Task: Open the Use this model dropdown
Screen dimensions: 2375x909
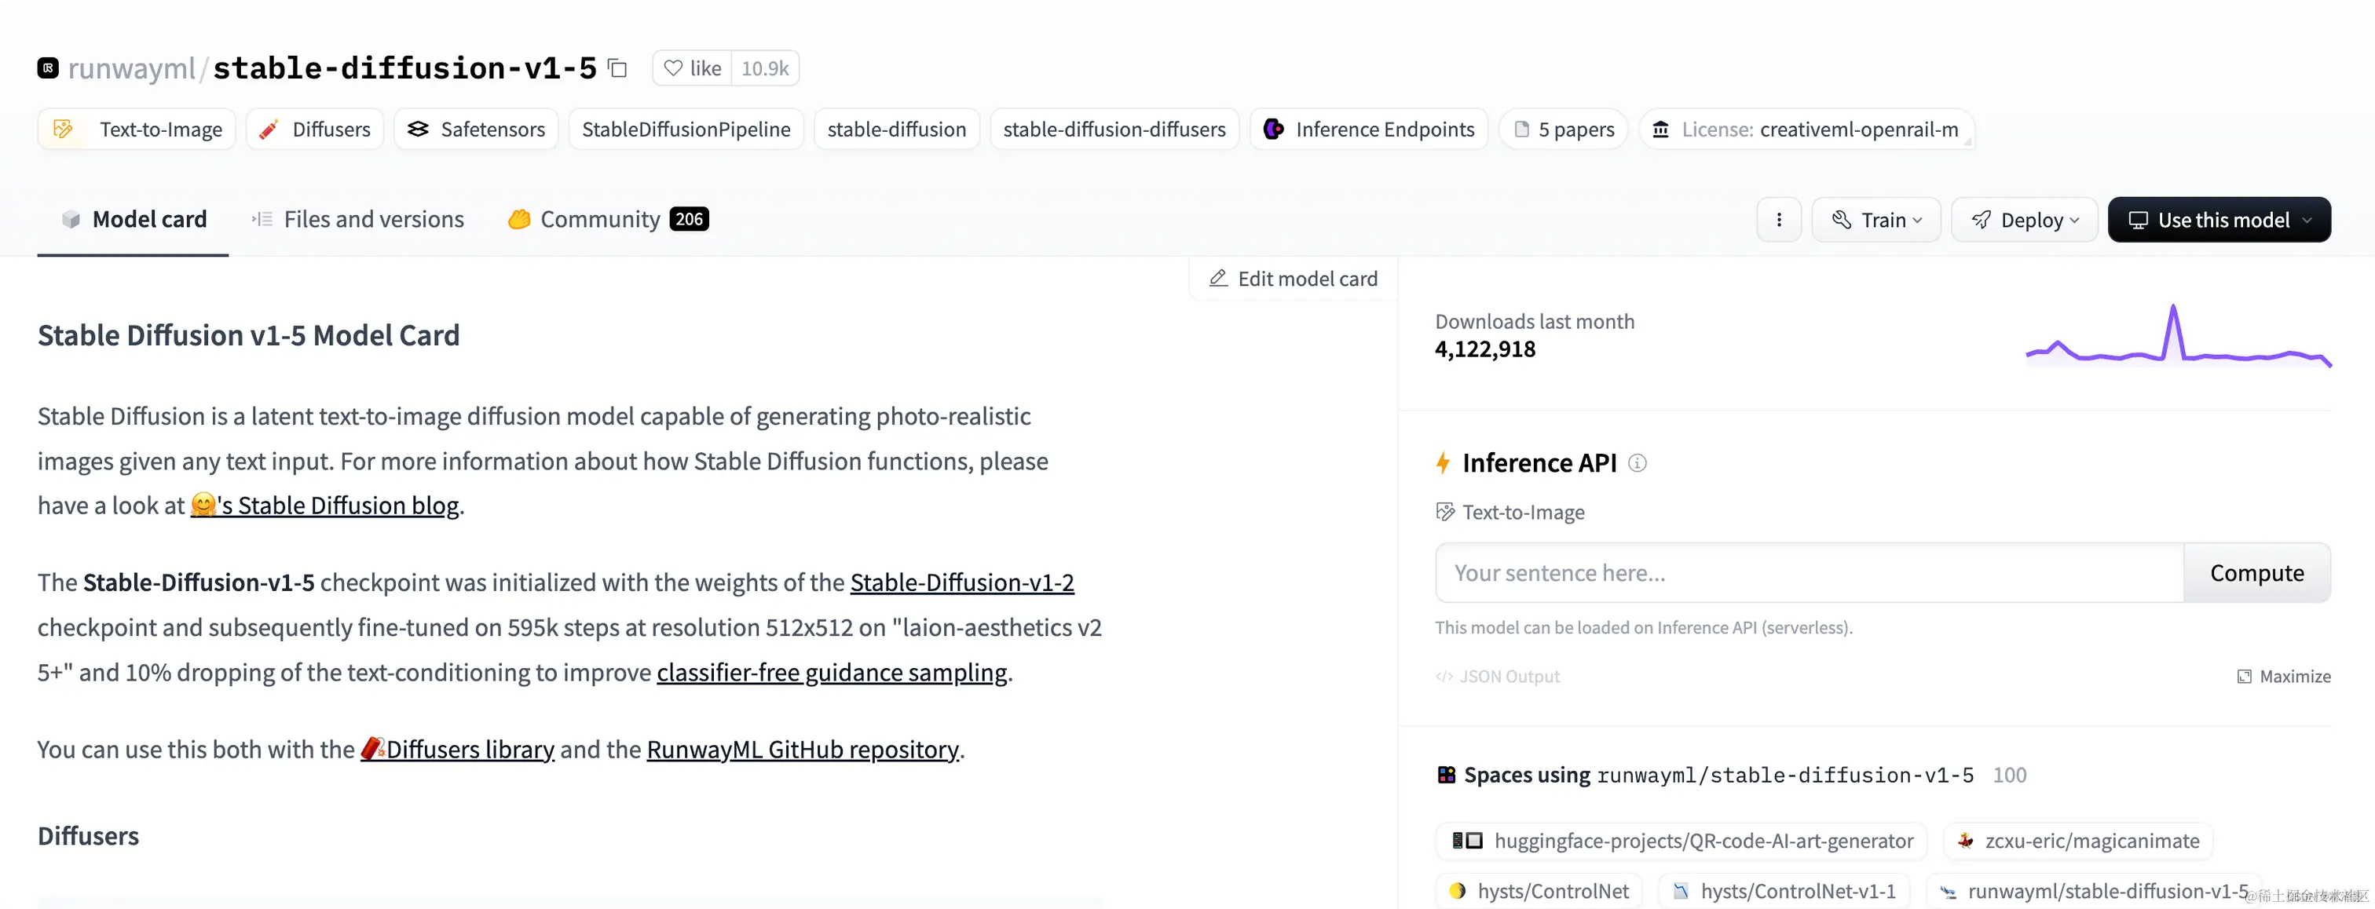Action: pyautogui.click(x=2218, y=220)
